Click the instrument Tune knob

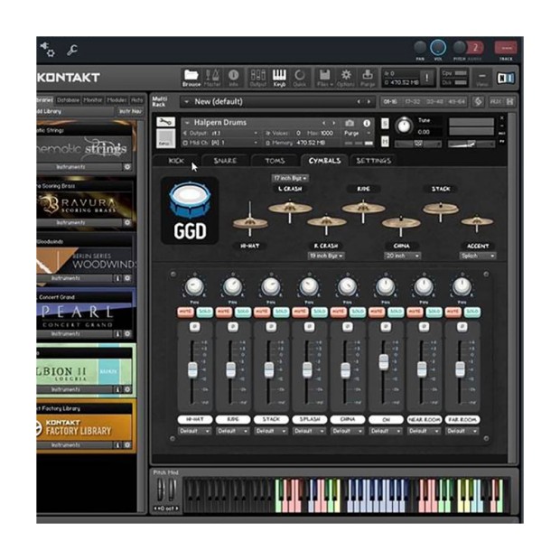(404, 126)
